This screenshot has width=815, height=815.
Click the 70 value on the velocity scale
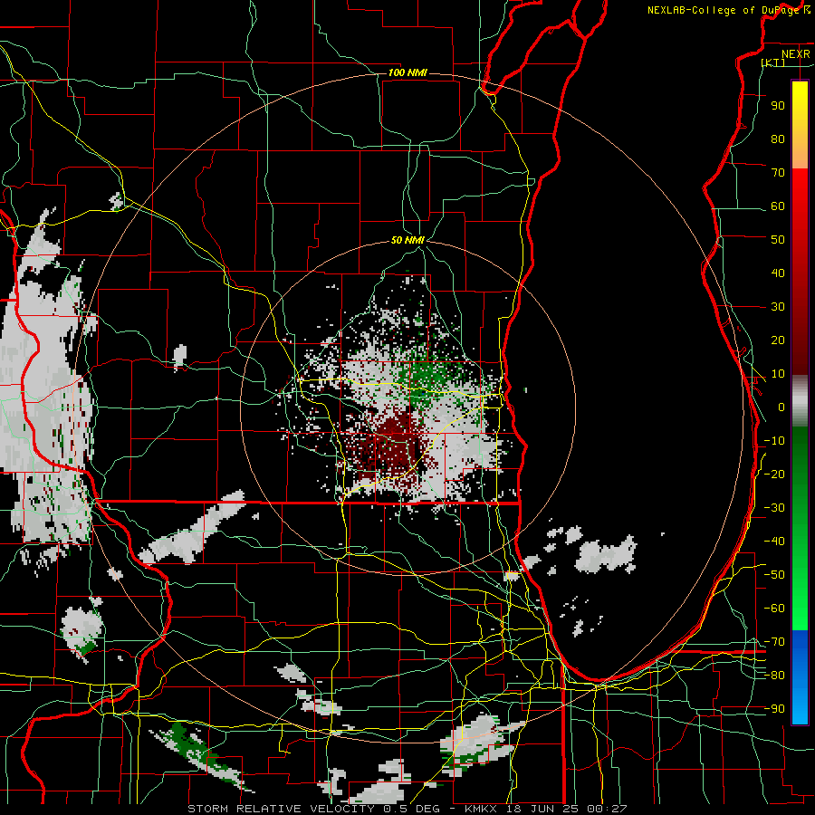pyautogui.click(x=778, y=173)
